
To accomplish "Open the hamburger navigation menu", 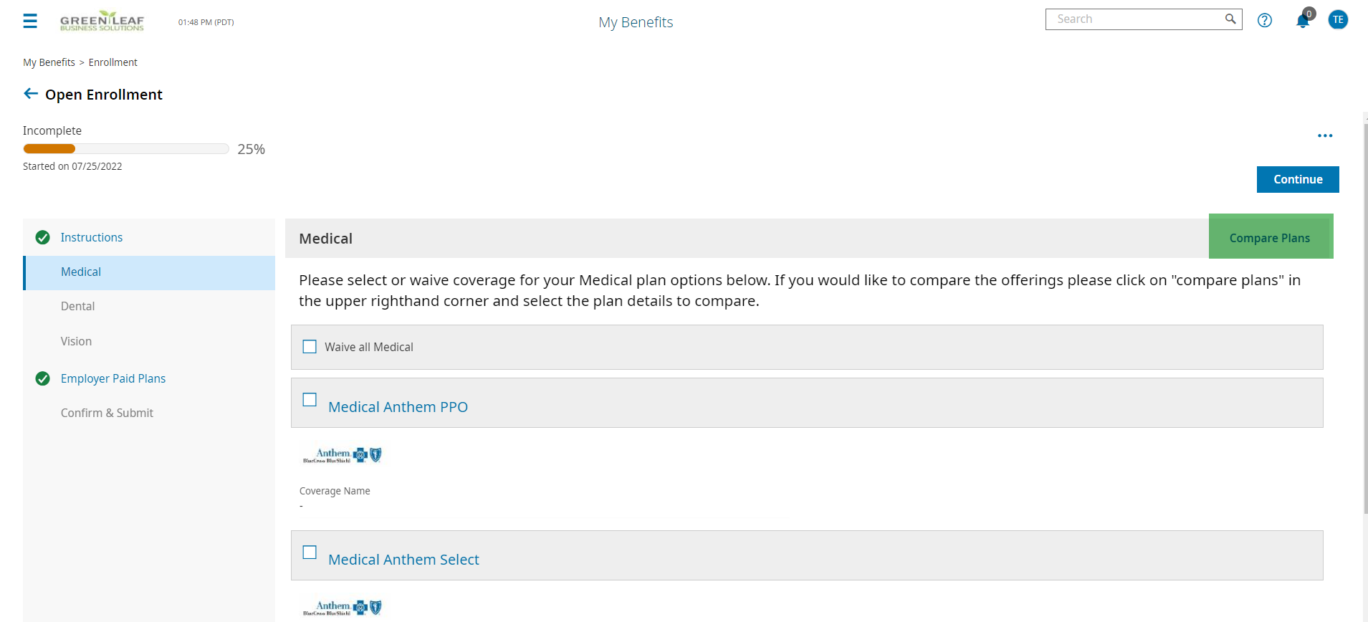I will pyautogui.click(x=30, y=21).
